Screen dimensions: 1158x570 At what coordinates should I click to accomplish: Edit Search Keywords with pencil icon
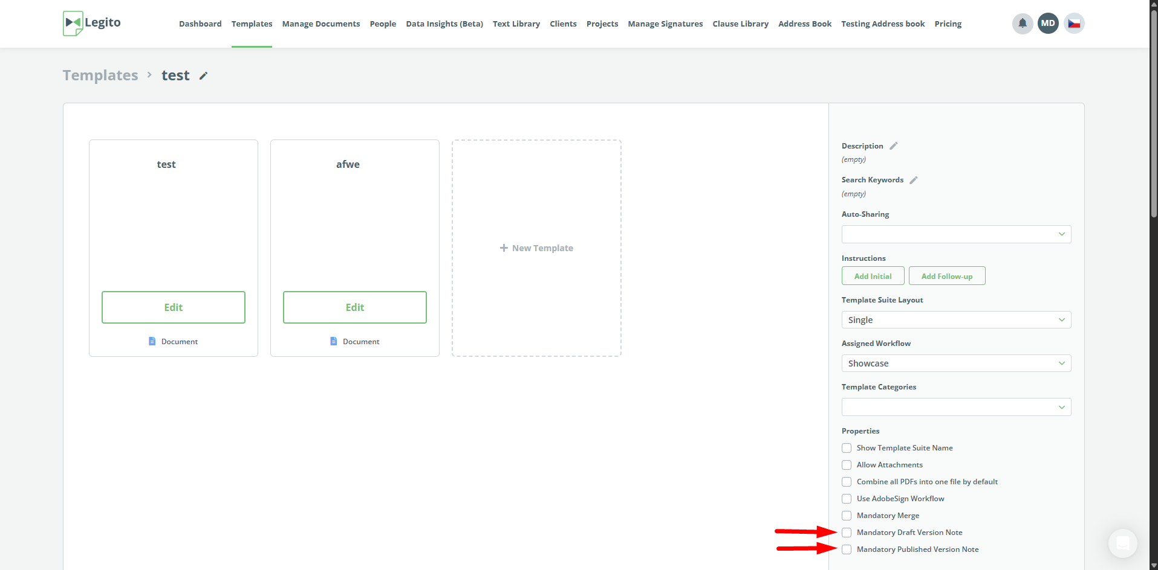(x=914, y=180)
